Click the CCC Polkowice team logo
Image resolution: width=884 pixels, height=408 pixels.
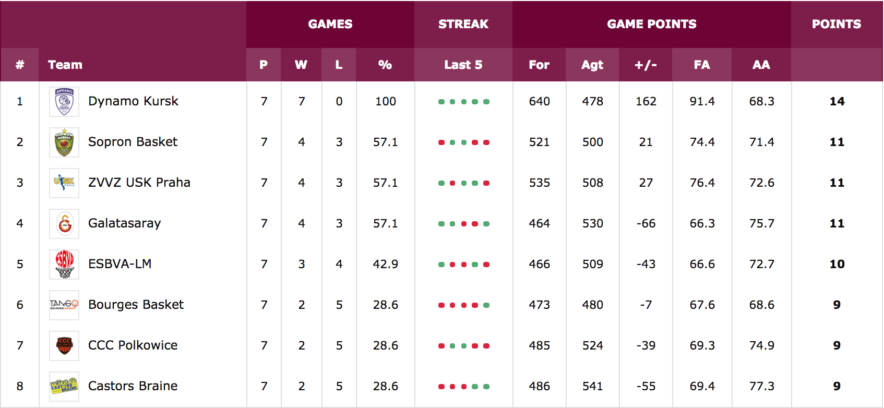tap(64, 346)
